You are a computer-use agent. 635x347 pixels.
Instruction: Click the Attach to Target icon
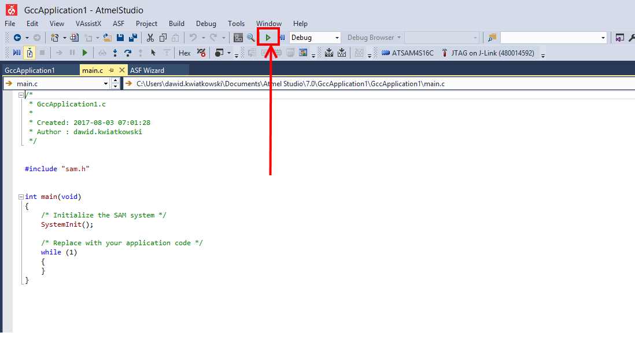click(29, 53)
